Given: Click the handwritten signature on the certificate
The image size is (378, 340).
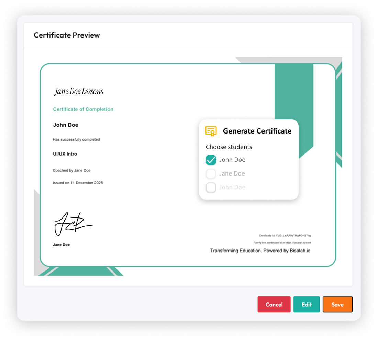Looking at the screenshot, I should coord(73,224).
